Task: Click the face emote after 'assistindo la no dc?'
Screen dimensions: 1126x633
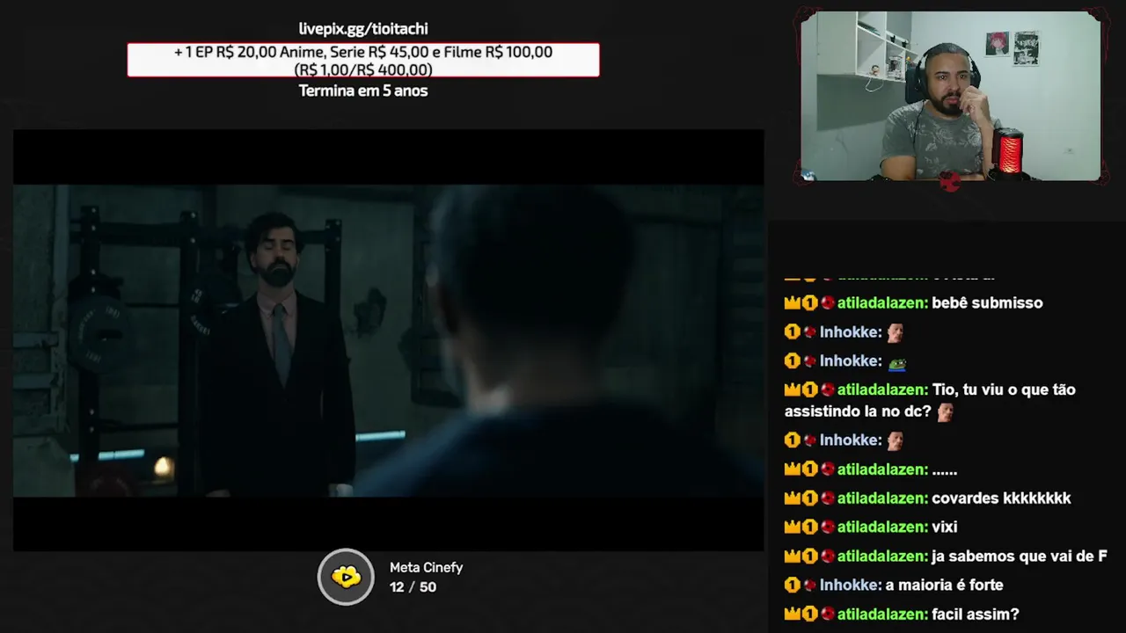Action: (x=945, y=411)
